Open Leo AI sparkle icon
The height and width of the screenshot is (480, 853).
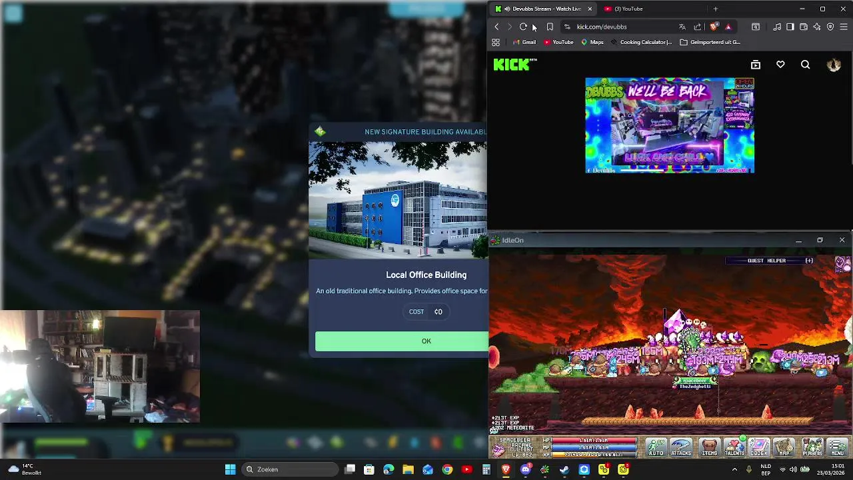[x=817, y=27]
